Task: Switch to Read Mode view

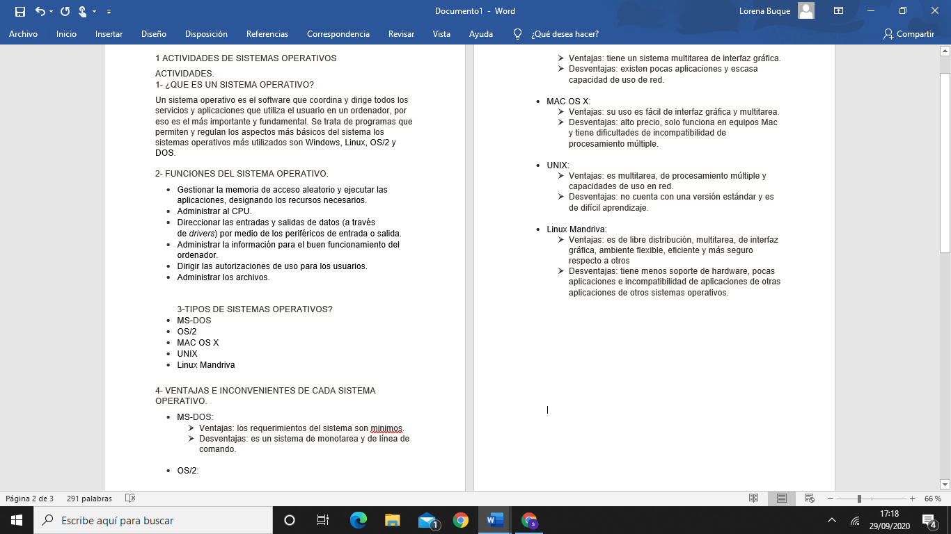Action: click(x=753, y=499)
